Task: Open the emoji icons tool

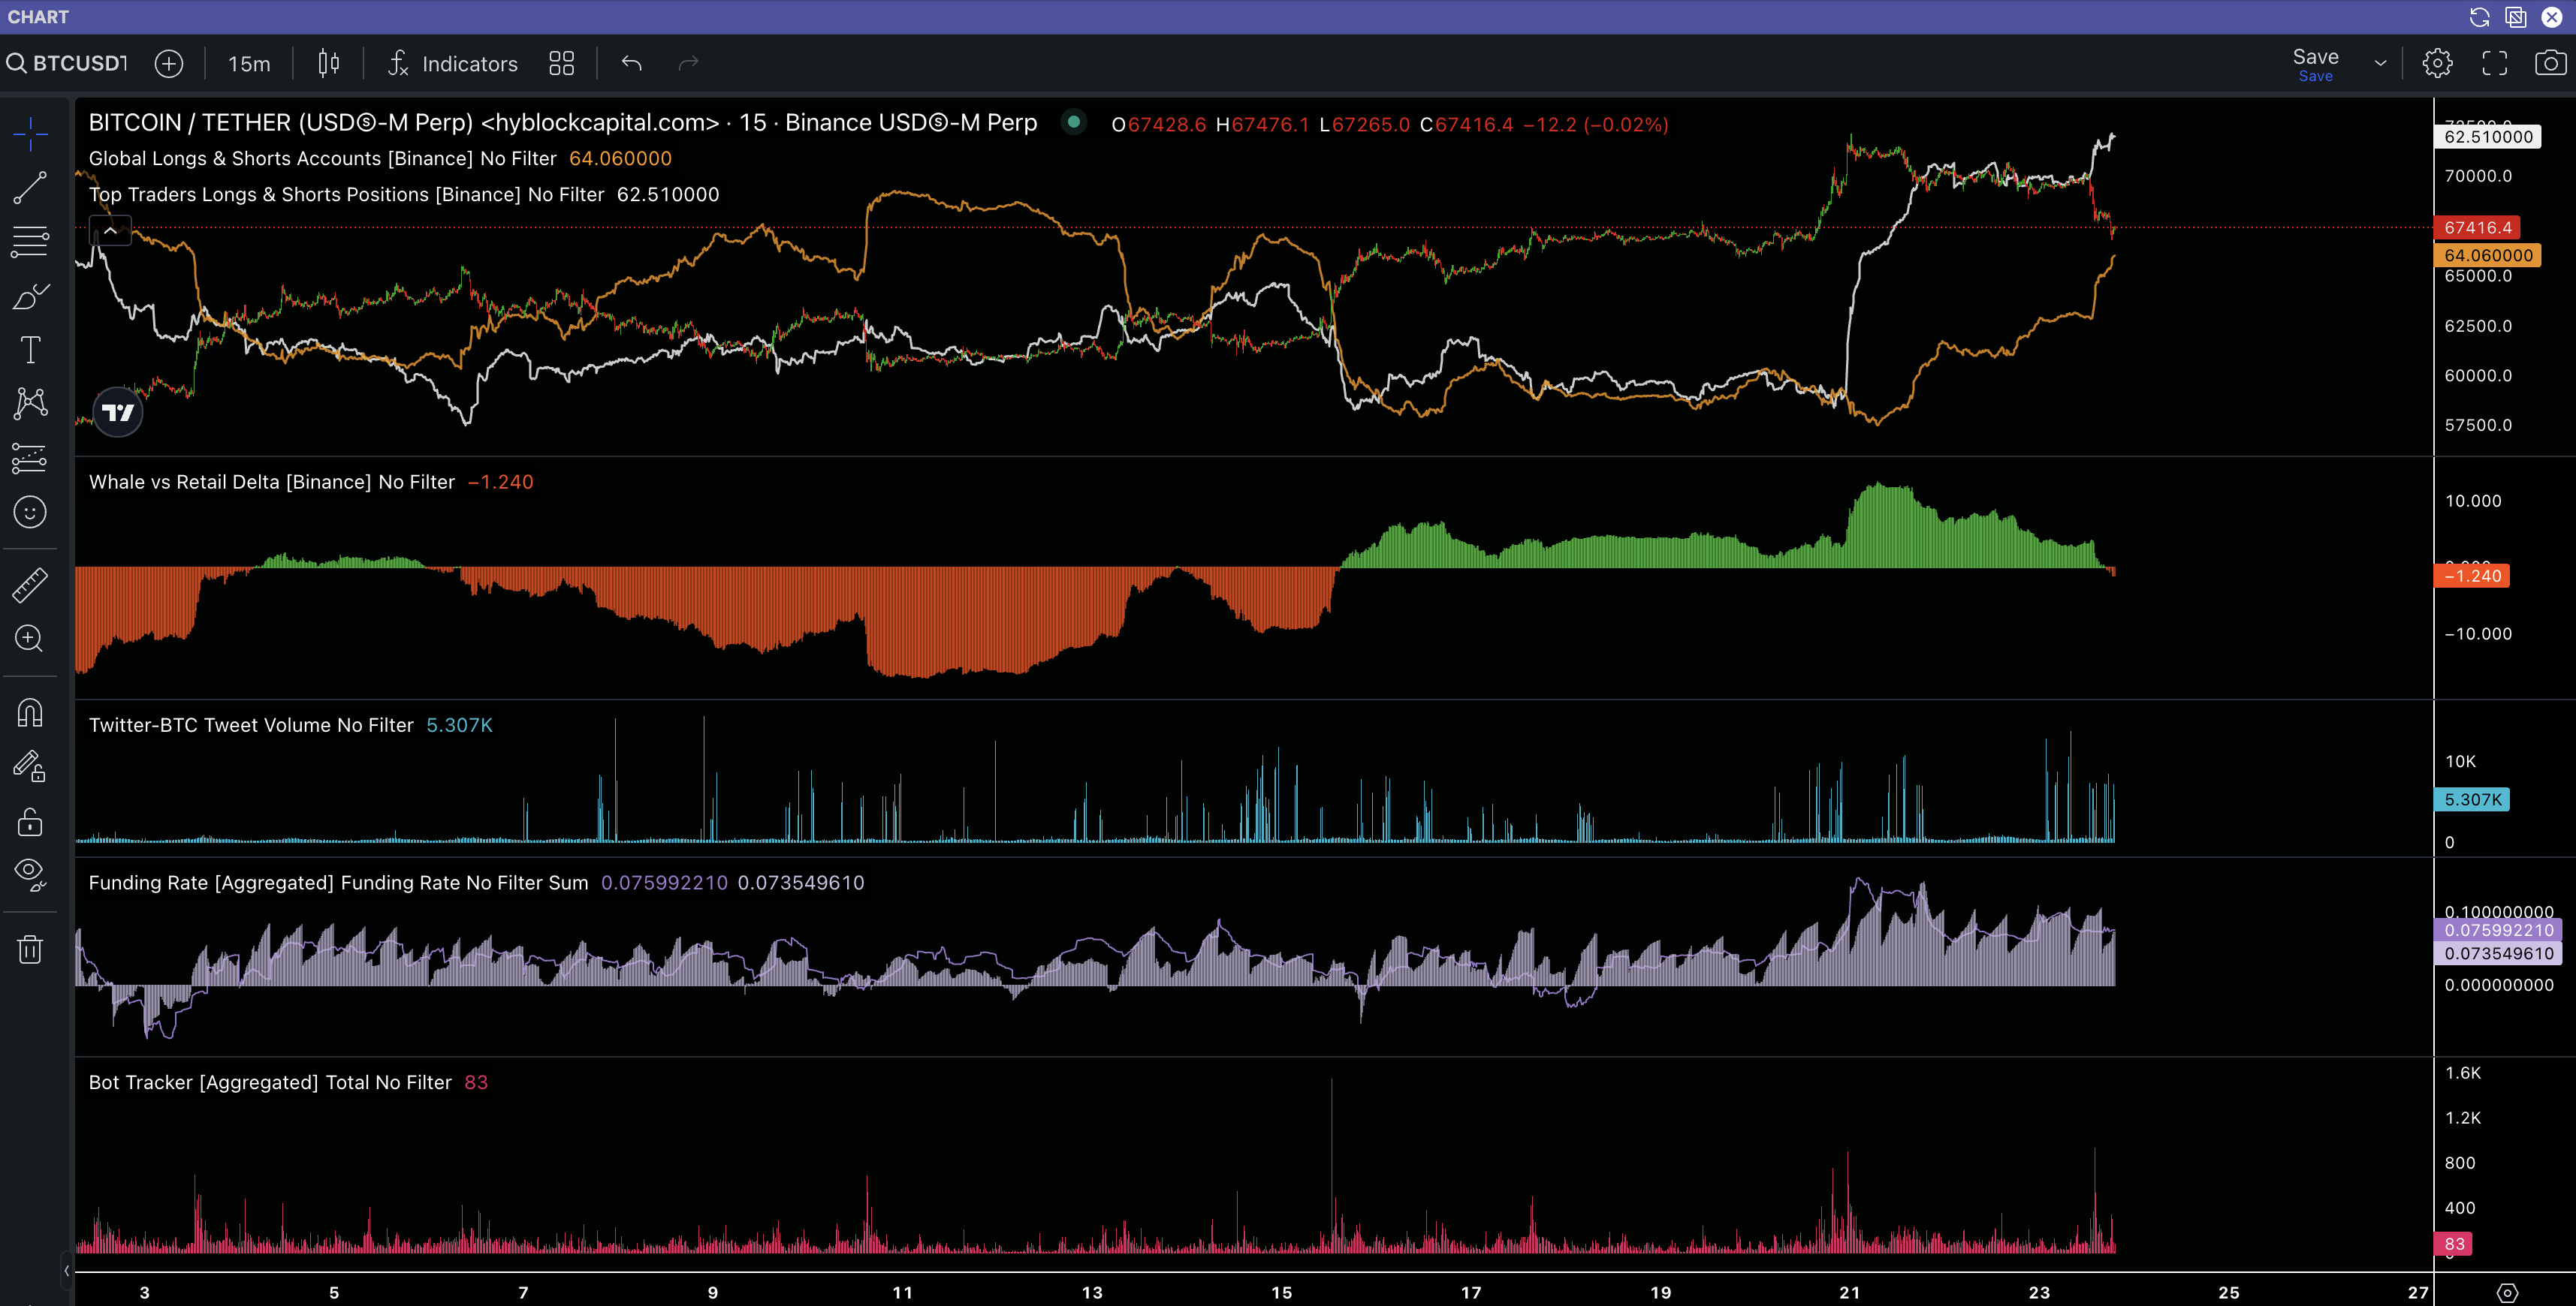Action: (x=30, y=513)
